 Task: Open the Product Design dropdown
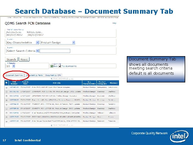pos(74,42)
